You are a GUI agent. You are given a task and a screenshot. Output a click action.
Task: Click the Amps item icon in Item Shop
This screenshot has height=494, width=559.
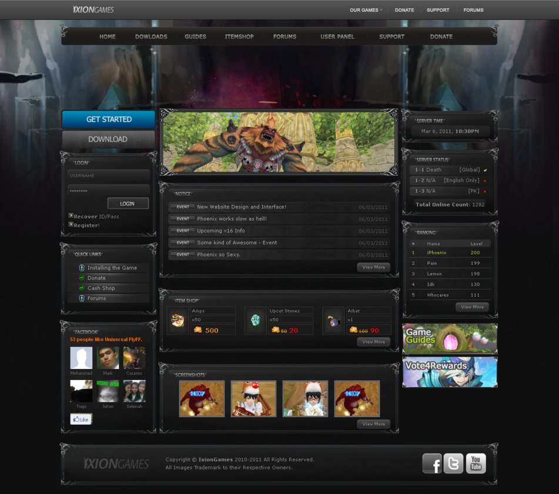pyautogui.click(x=178, y=321)
